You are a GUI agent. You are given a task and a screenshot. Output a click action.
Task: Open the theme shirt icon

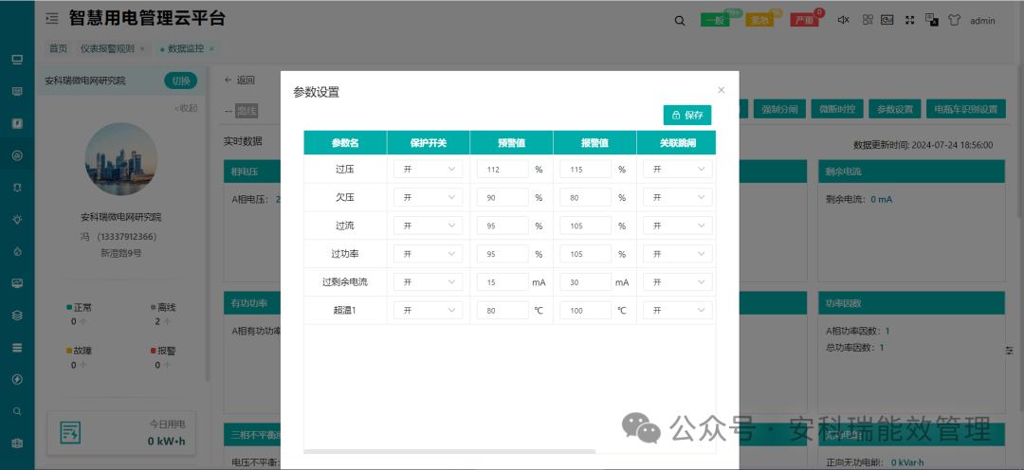click(954, 20)
